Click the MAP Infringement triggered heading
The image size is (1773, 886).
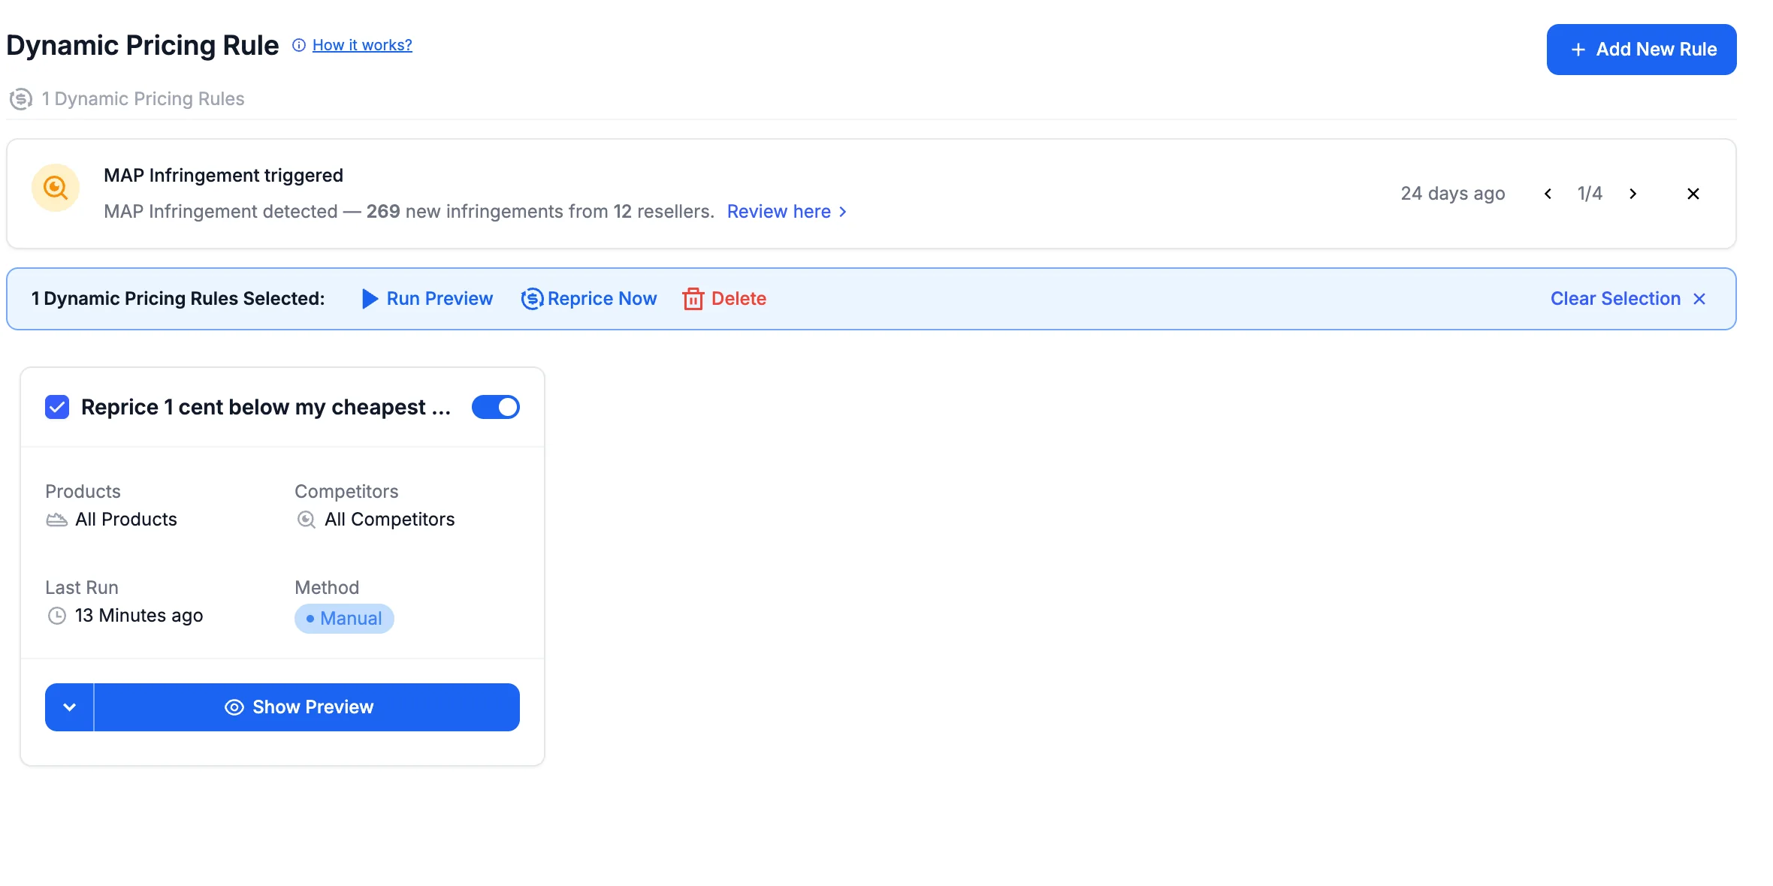coord(223,176)
